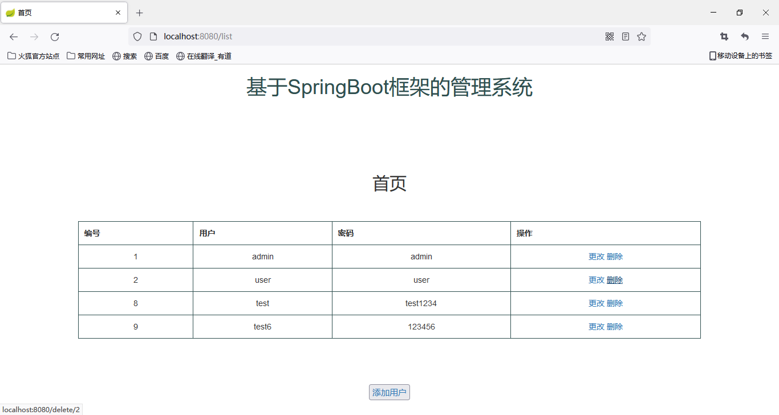Click the screenshot crop icon in toolbar
Screen dimensions: 779x415
click(724, 36)
